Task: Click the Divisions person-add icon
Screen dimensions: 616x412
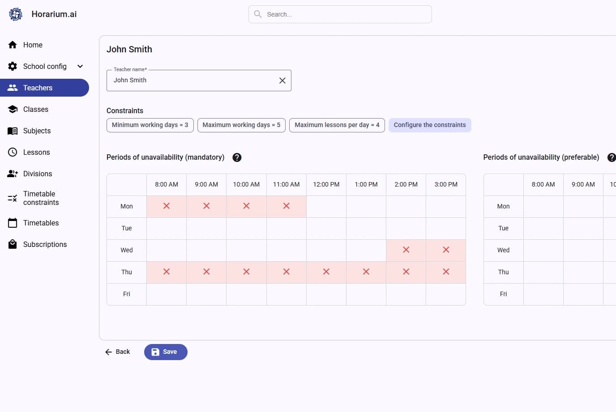Action: (13, 174)
